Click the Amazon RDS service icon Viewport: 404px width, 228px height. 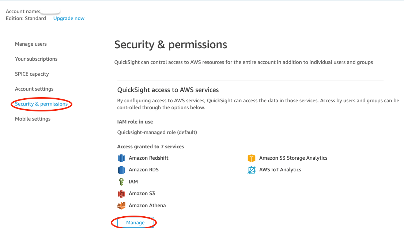[x=121, y=170]
